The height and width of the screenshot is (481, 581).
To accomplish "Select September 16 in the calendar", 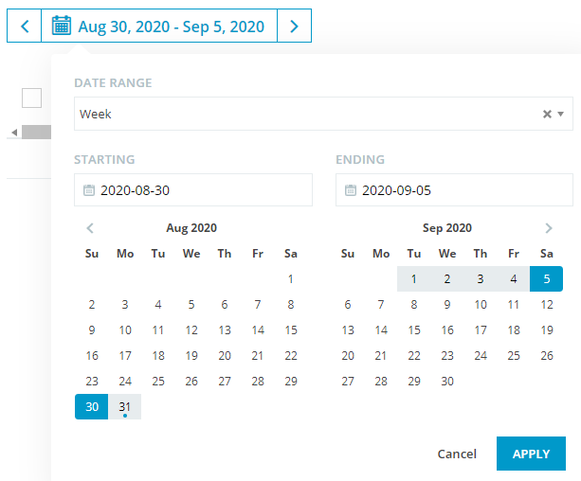I will (447, 330).
